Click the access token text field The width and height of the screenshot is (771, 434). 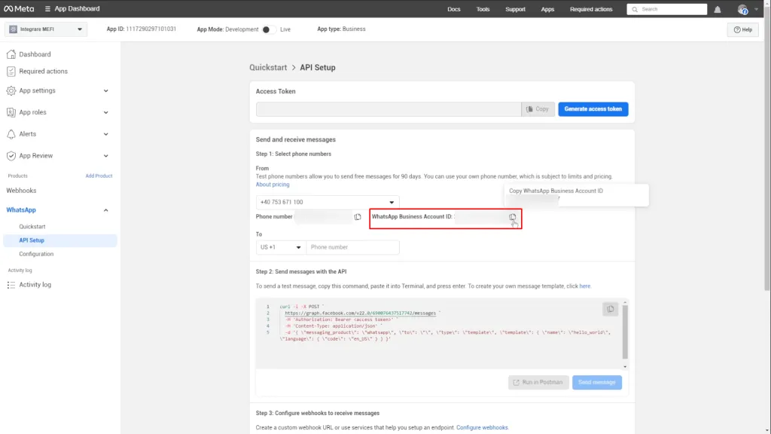(389, 108)
